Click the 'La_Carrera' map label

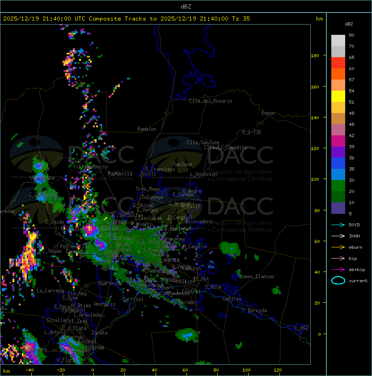(51, 291)
